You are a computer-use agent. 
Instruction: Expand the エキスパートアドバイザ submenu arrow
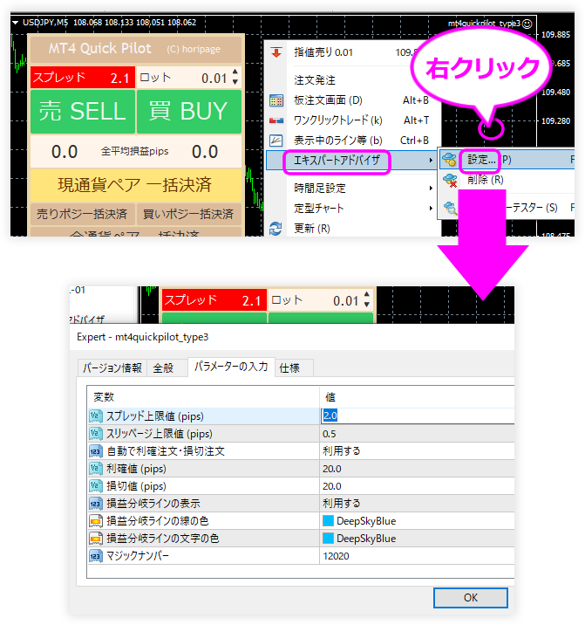tap(431, 161)
